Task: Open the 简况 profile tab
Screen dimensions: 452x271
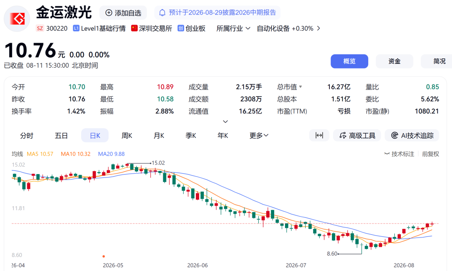Action: (x=437, y=61)
